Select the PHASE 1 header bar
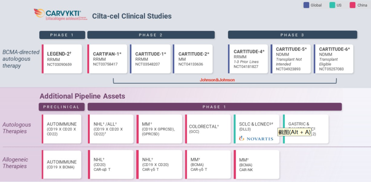 point(62,35)
